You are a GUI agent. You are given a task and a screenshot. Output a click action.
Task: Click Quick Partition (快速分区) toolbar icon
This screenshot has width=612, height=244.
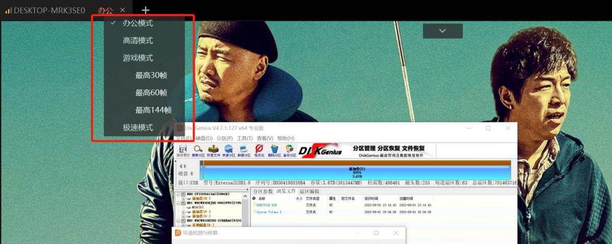tap(228, 150)
